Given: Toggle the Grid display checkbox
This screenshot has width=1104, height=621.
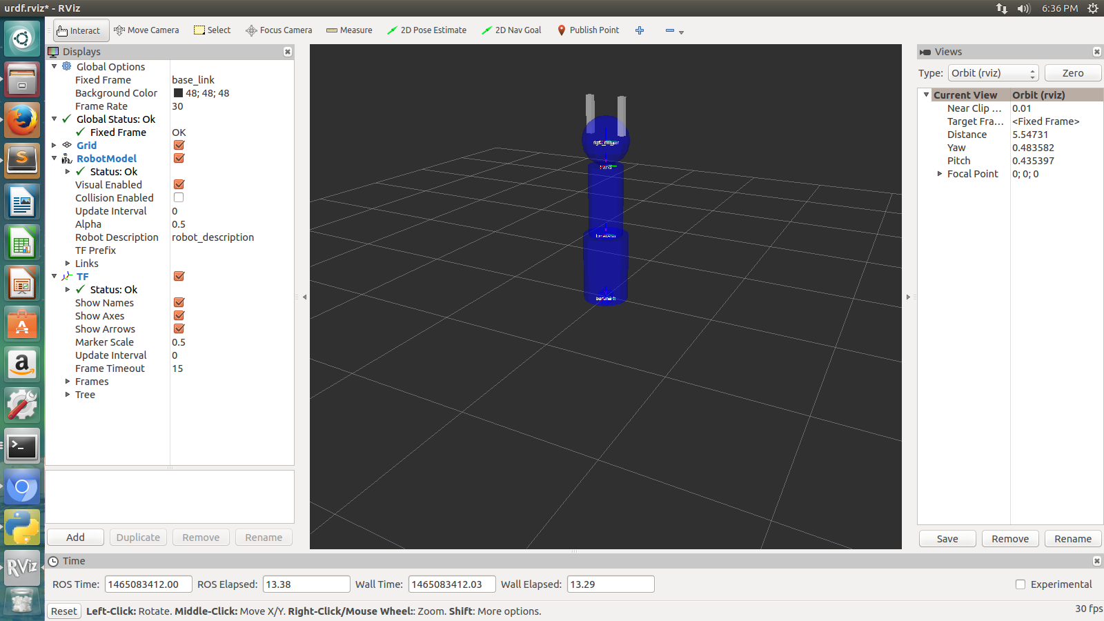Looking at the screenshot, I should tap(179, 145).
